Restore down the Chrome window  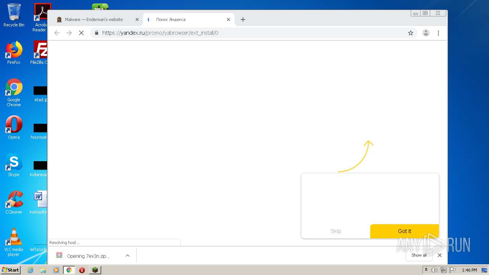[425, 13]
